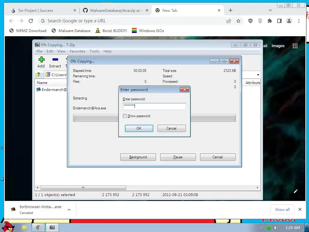
Task: Open the 7-Zip File menu
Action: click(x=39, y=51)
